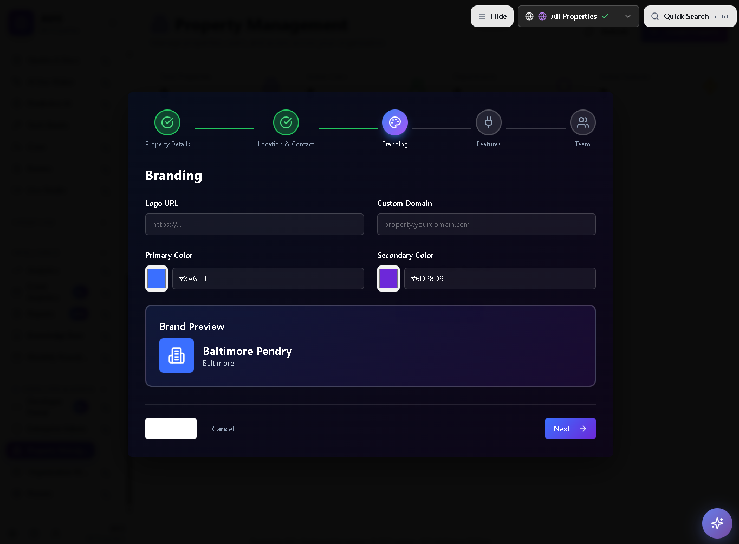Open the Secondary Color purple swatch picker
Image resolution: width=739 pixels, height=544 pixels.
point(388,279)
